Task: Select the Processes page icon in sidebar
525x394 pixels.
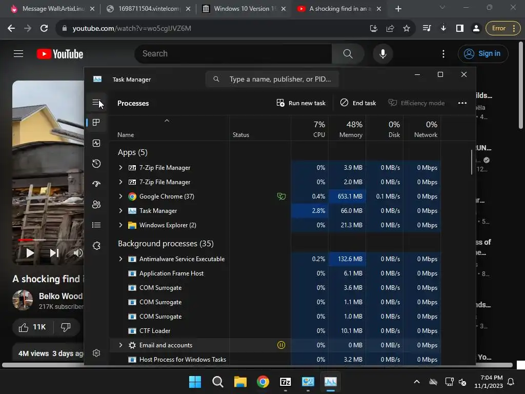Action: [x=96, y=123]
